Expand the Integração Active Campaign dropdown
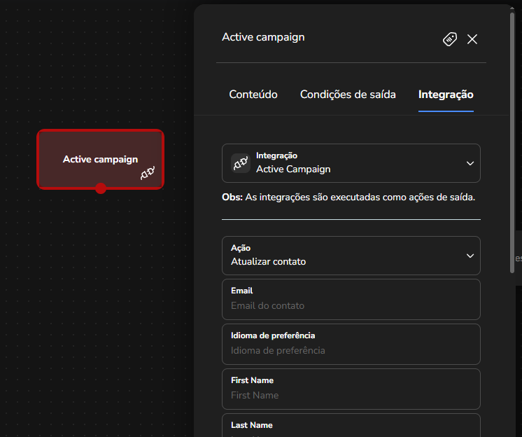 tap(351, 163)
